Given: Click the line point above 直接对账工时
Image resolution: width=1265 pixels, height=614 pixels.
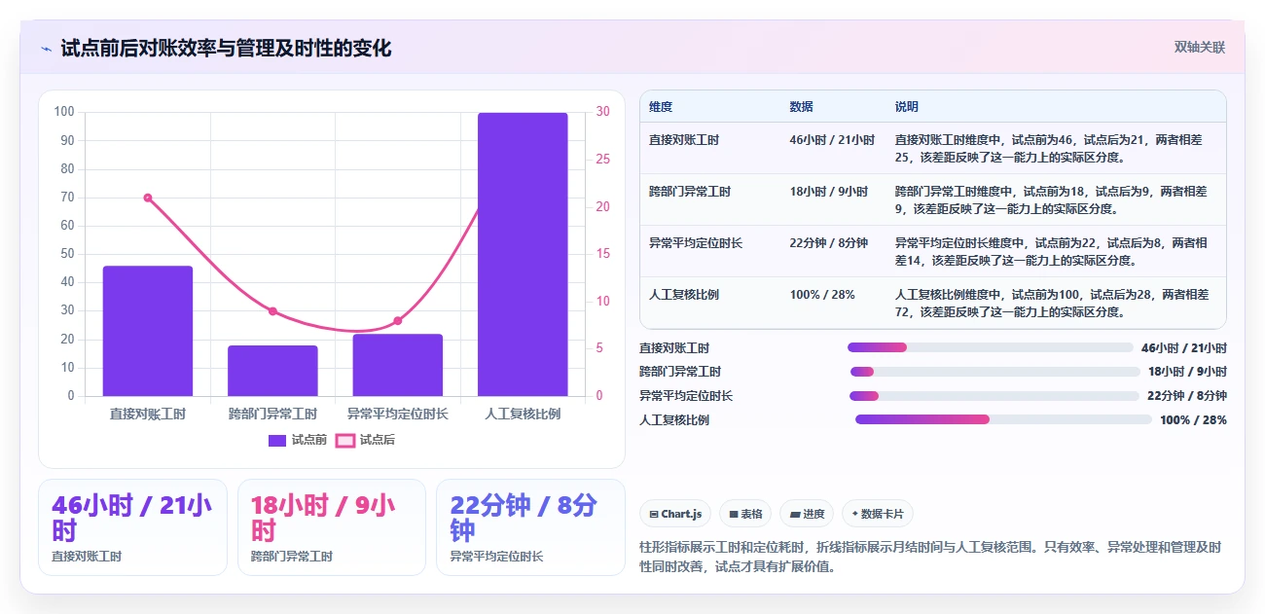Looking at the screenshot, I should [x=148, y=198].
